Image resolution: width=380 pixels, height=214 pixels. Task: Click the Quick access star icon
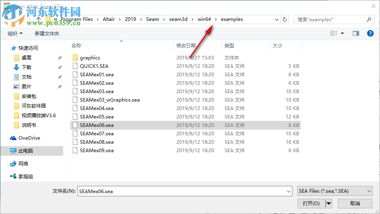pos(14,48)
